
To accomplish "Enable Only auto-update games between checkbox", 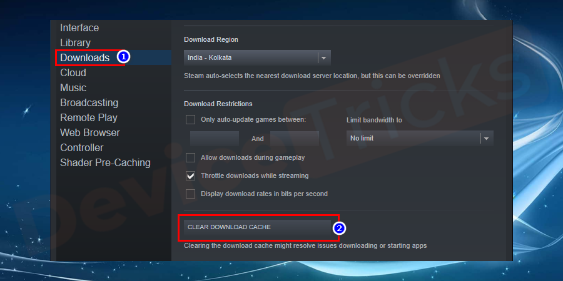I will coord(190,120).
